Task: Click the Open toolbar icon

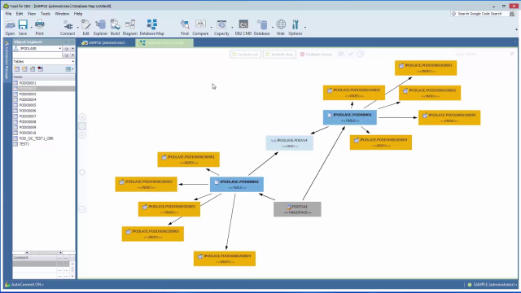Action: [10, 27]
